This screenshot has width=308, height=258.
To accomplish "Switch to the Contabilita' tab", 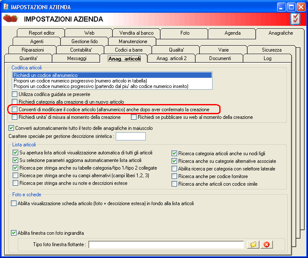I will [81, 50].
